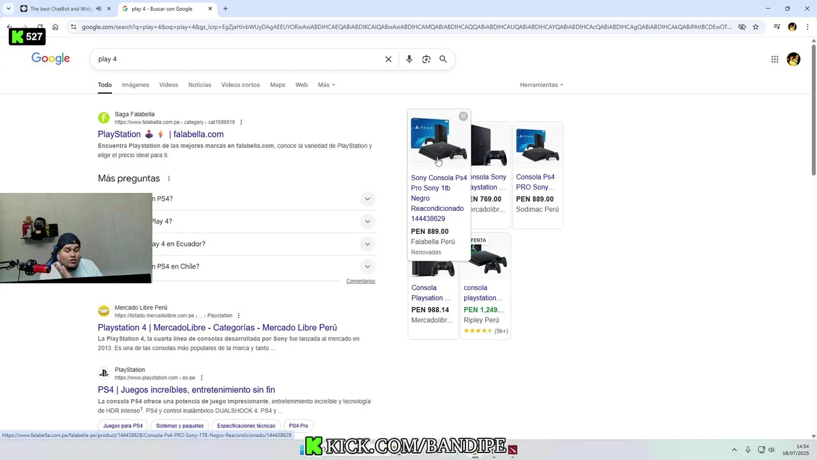Switch to the Noticias tab

tap(200, 85)
